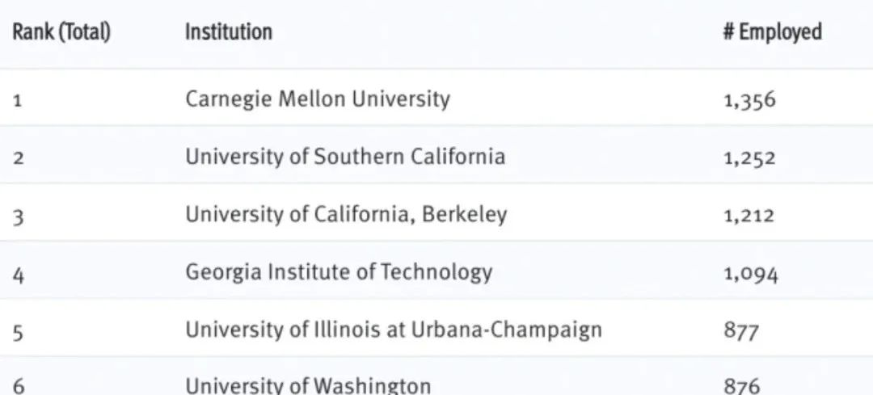The height and width of the screenshot is (395, 873).
Task: Click the 1,094 employed cell
Action: (x=750, y=274)
